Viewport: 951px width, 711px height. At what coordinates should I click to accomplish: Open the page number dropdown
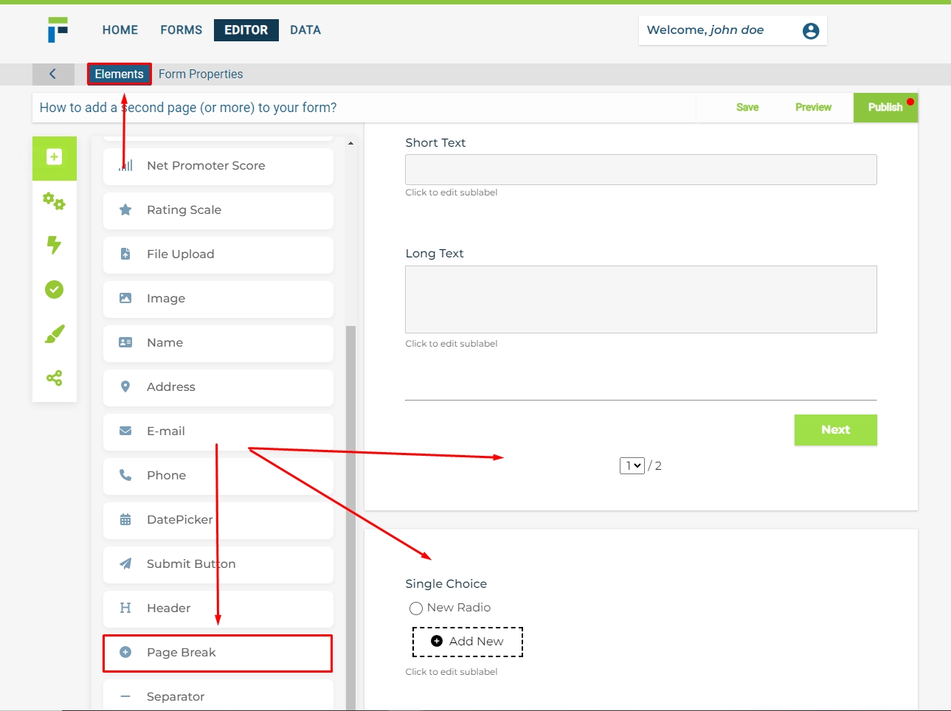coord(632,465)
